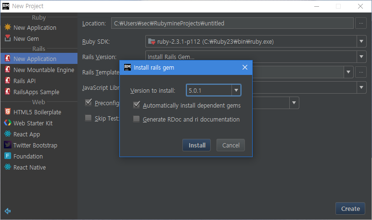Screen dimensions: 372x220
Task: Choose HTML5 Boilerplate project type
Action: coord(39,112)
